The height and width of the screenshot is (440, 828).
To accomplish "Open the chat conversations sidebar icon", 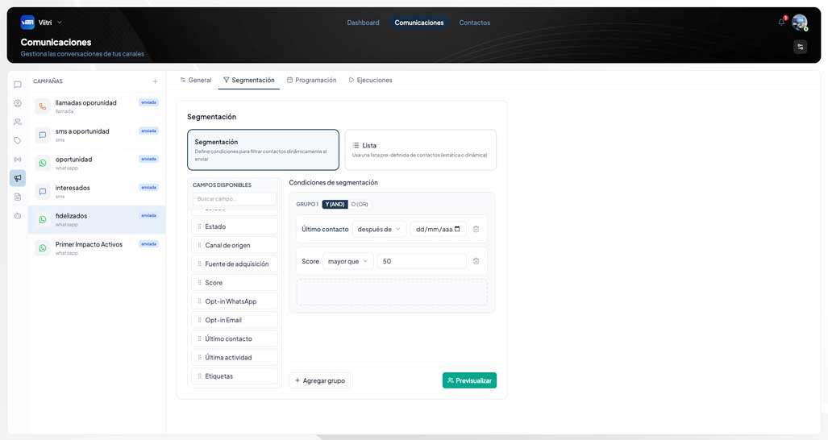I will tap(18, 85).
